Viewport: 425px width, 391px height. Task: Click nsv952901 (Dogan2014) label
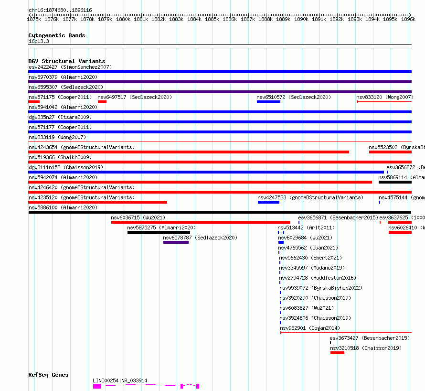(310, 328)
